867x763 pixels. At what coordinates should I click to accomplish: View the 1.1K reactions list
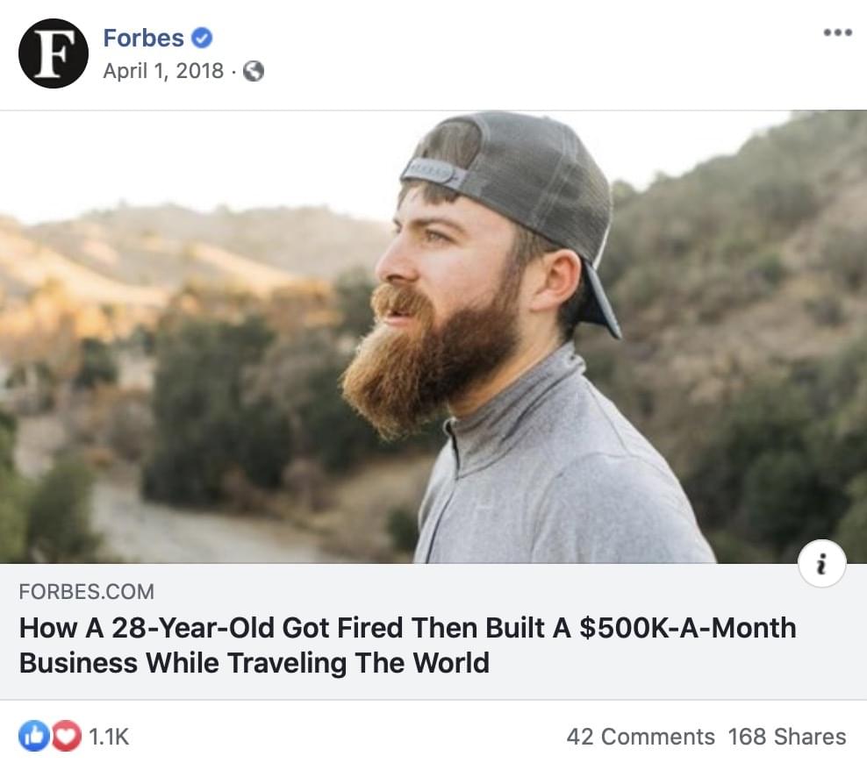tap(109, 737)
